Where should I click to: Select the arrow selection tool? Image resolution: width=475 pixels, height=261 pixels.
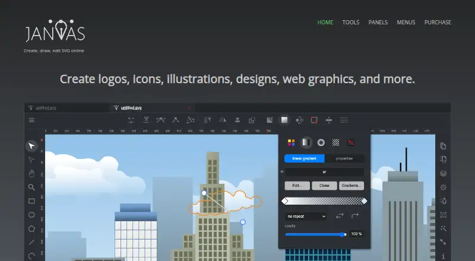31,146
